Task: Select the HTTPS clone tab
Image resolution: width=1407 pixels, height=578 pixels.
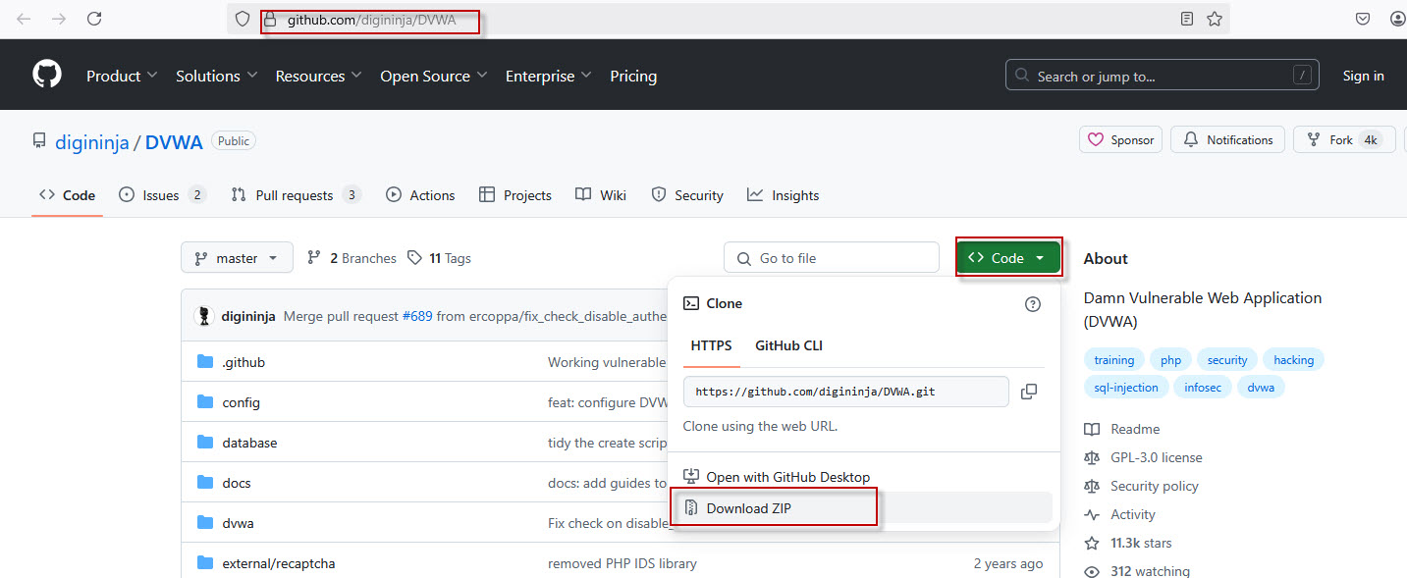Action: [x=711, y=345]
